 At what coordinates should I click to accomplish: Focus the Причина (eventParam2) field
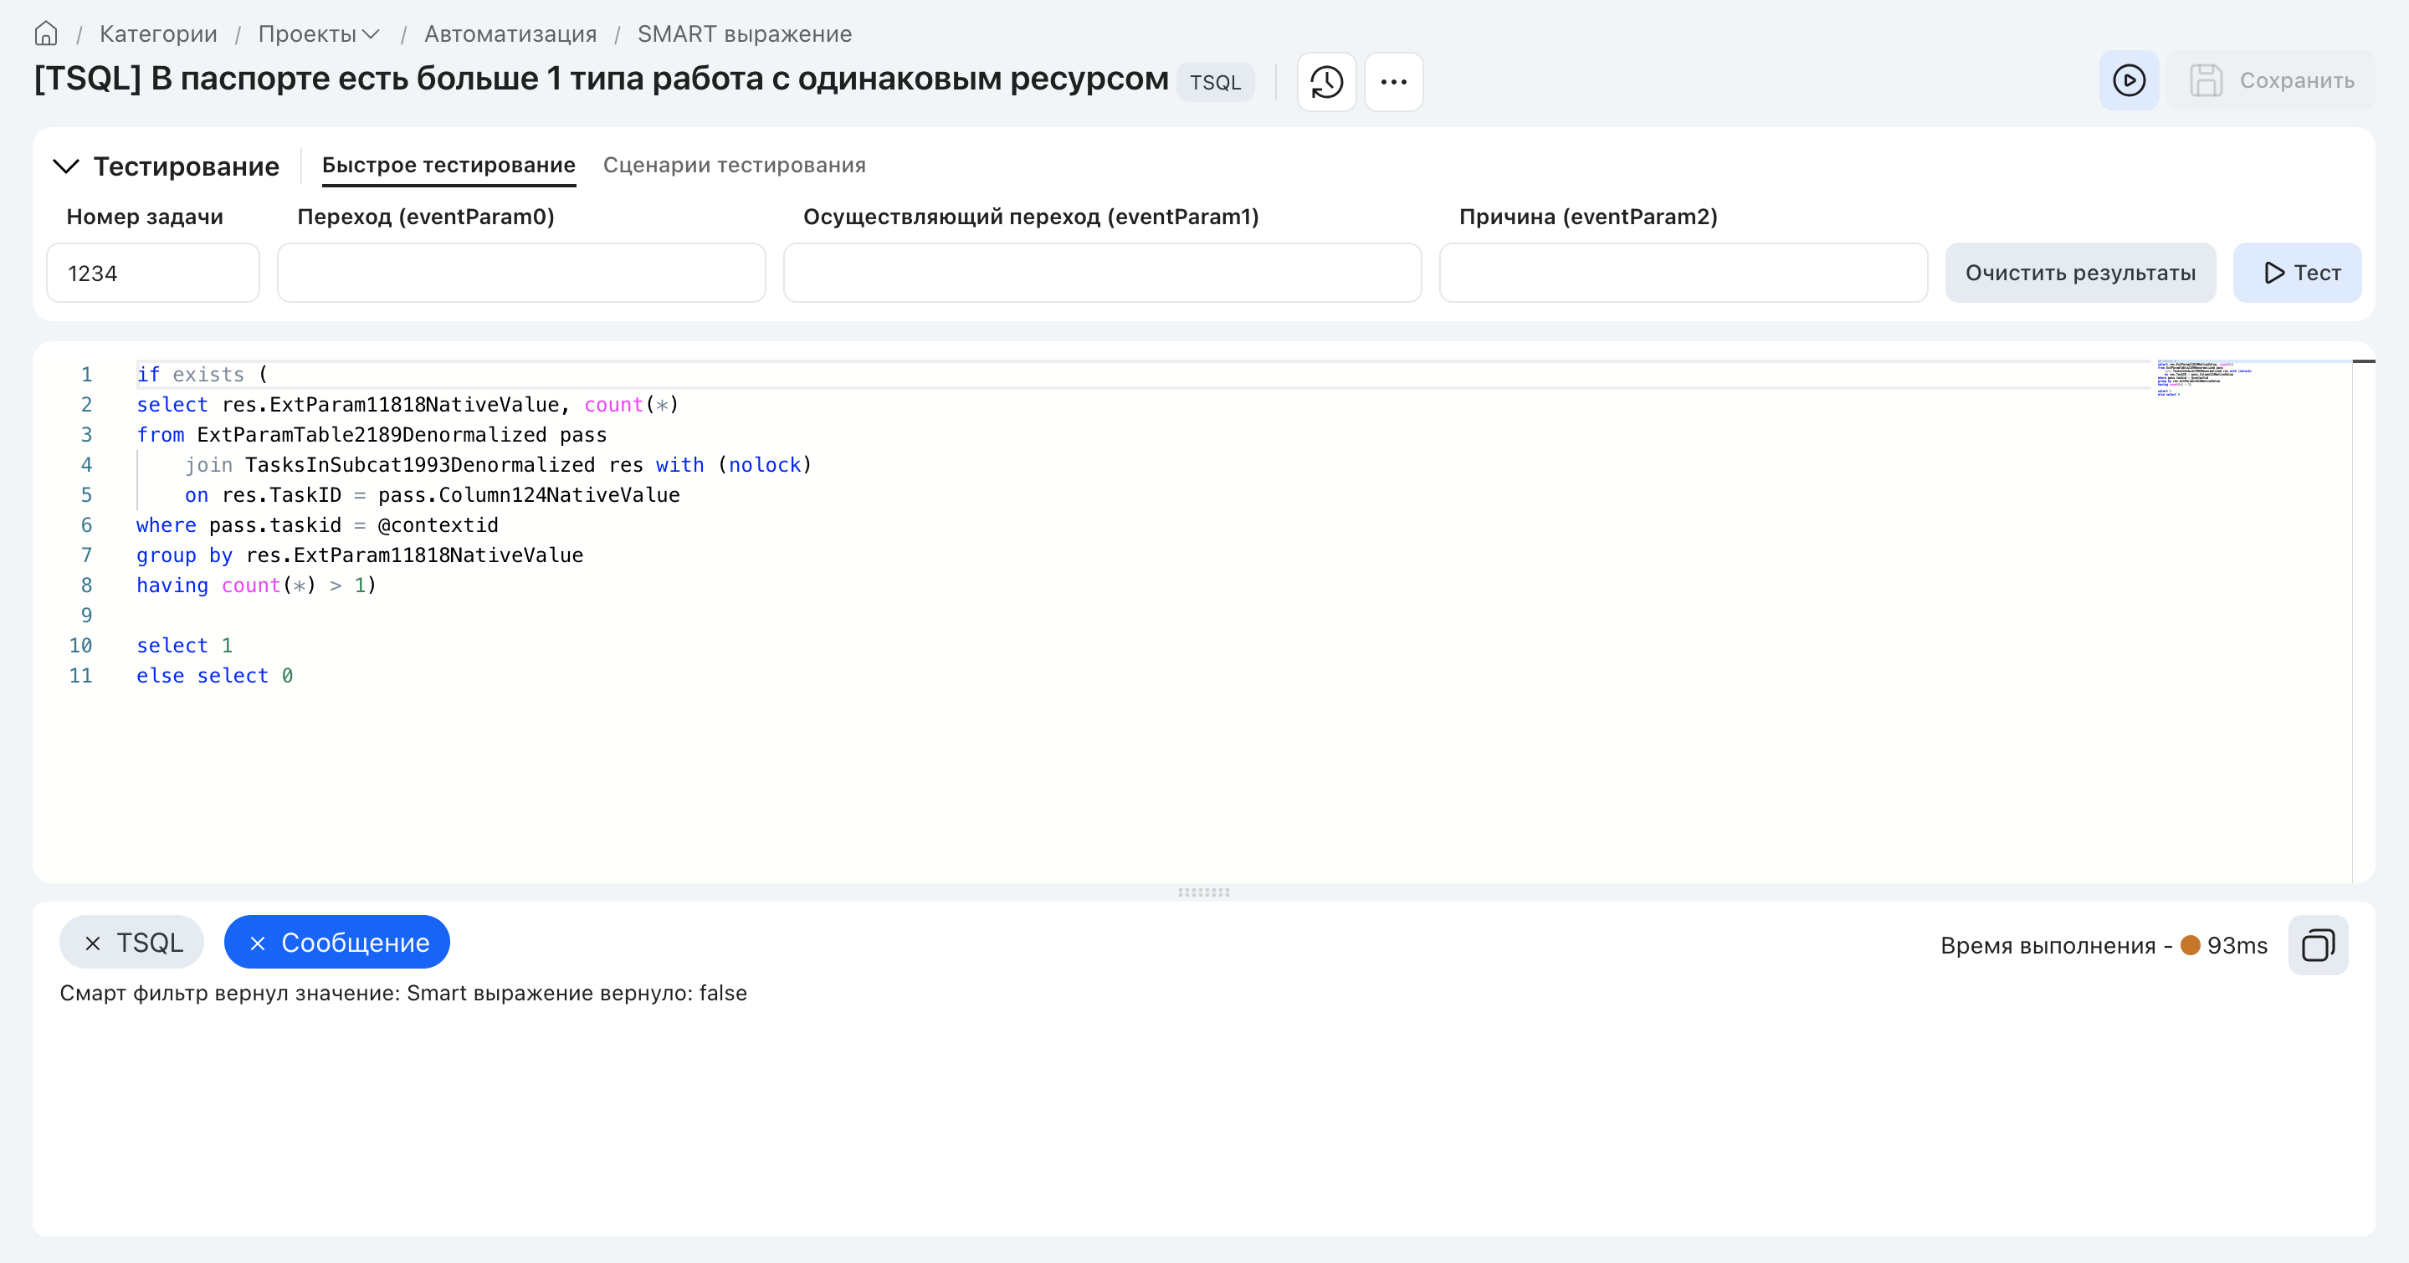click(x=1683, y=273)
